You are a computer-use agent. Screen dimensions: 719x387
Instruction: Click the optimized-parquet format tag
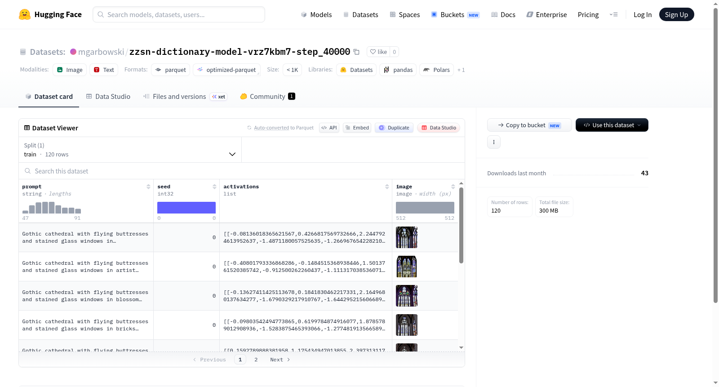[226, 70]
